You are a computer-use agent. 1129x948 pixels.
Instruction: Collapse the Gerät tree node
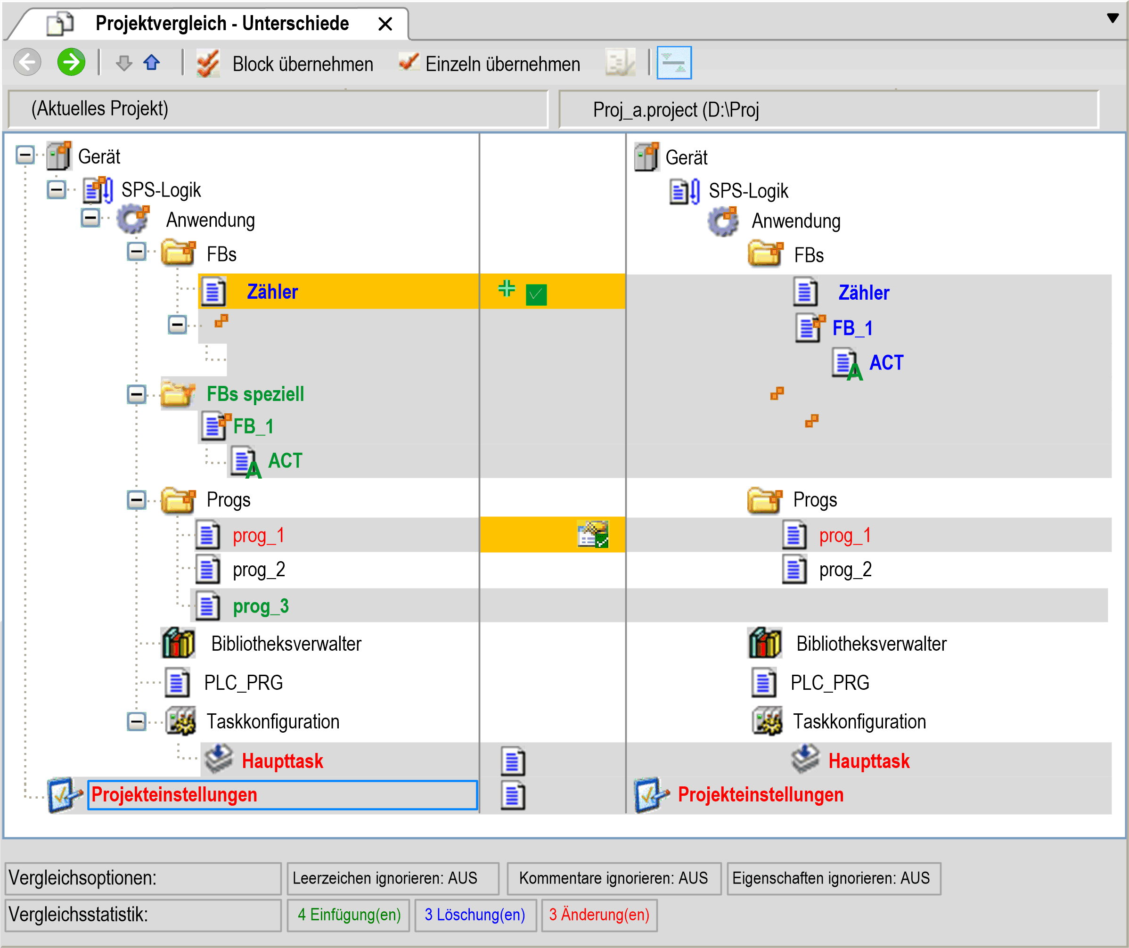[x=25, y=155]
